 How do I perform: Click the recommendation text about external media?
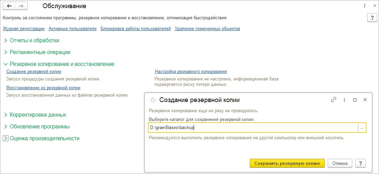247,138
